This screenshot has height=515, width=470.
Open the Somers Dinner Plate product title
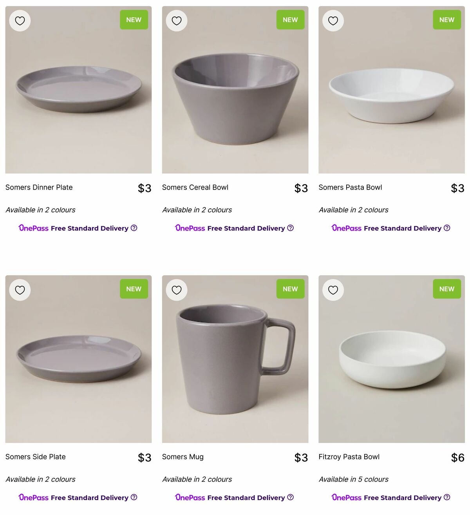tap(39, 188)
